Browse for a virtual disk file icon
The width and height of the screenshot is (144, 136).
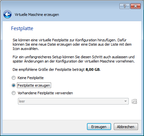point(134,101)
